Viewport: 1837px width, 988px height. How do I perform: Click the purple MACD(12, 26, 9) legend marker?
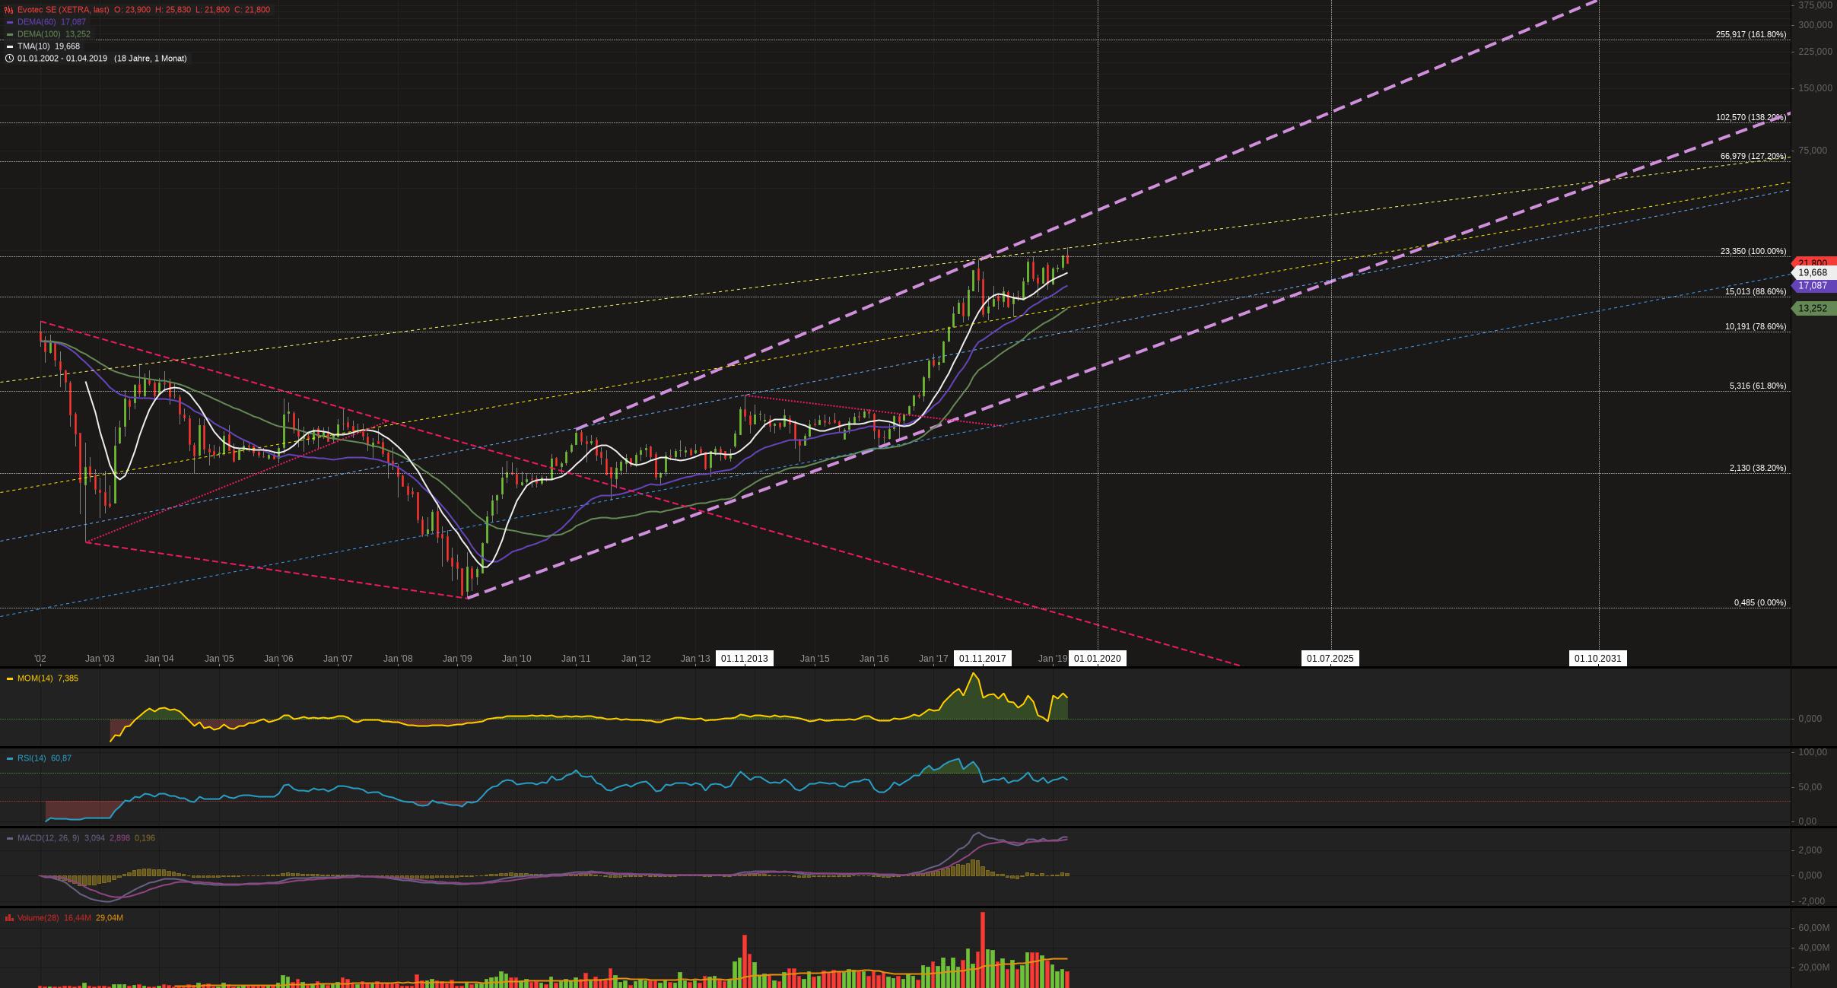(x=10, y=838)
